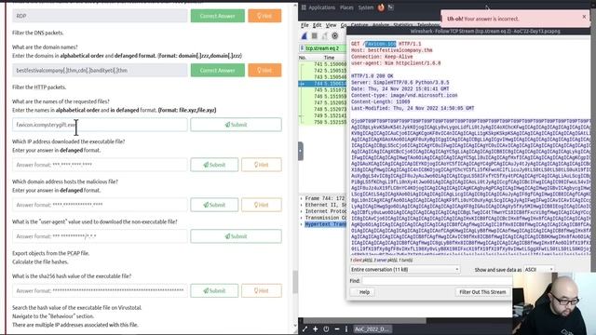
Task: Click the No. column header
Action: [303, 58]
